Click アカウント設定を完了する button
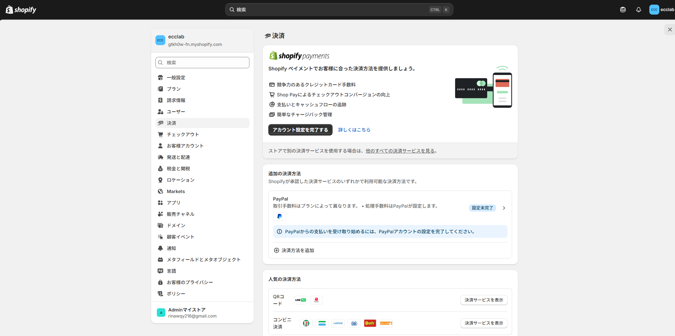This screenshot has height=336, width=675. click(300, 130)
